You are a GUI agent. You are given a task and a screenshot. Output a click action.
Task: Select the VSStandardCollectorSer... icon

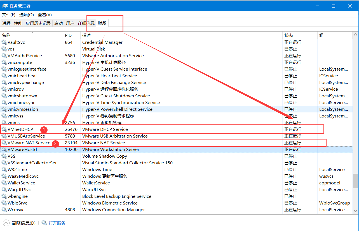(x=4, y=163)
